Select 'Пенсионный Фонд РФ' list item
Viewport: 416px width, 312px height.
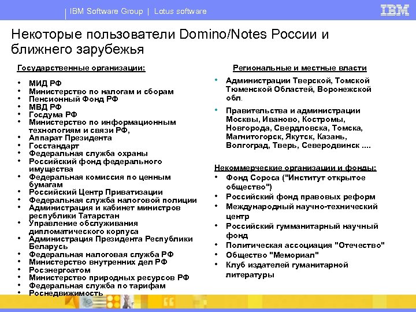pos(73,99)
